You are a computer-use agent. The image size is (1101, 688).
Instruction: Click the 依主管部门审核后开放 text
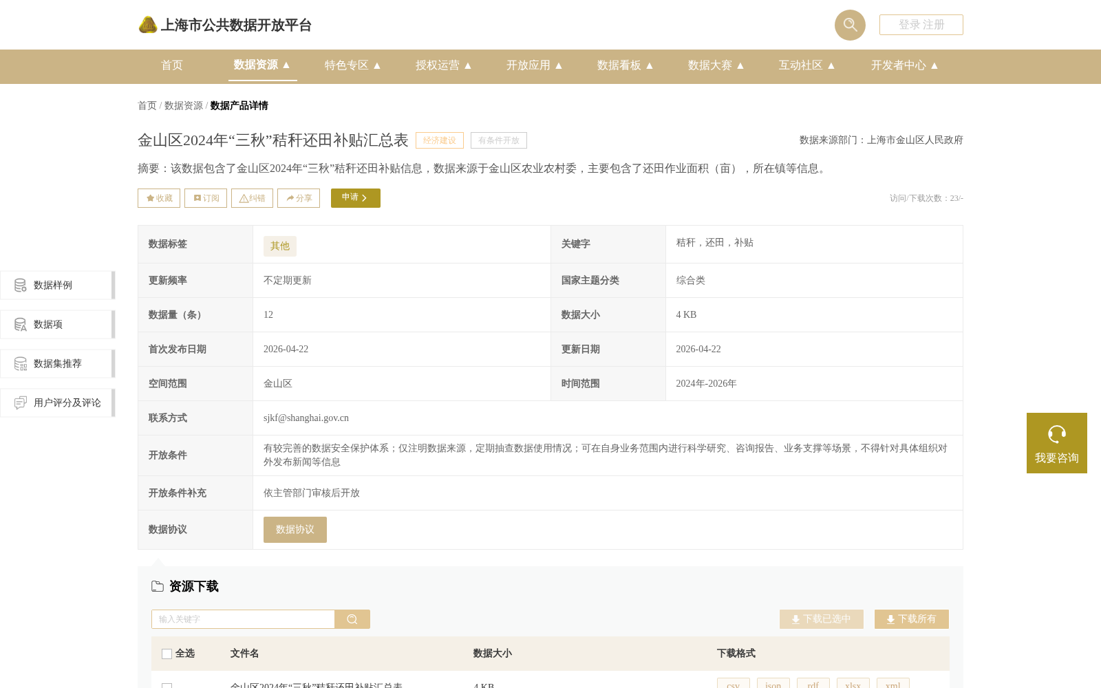pyautogui.click(x=312, y=493)
